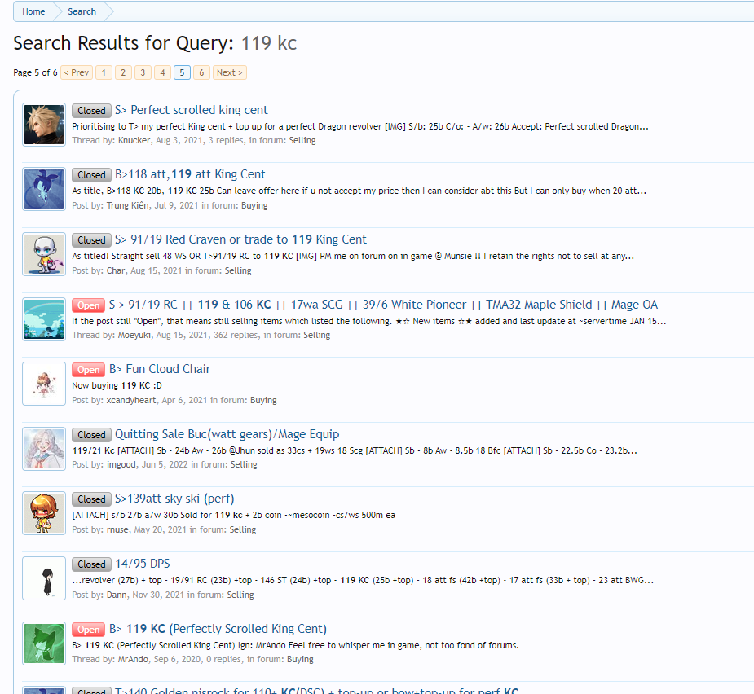Click Open label on B> 119 KC thread

[89, 630]
